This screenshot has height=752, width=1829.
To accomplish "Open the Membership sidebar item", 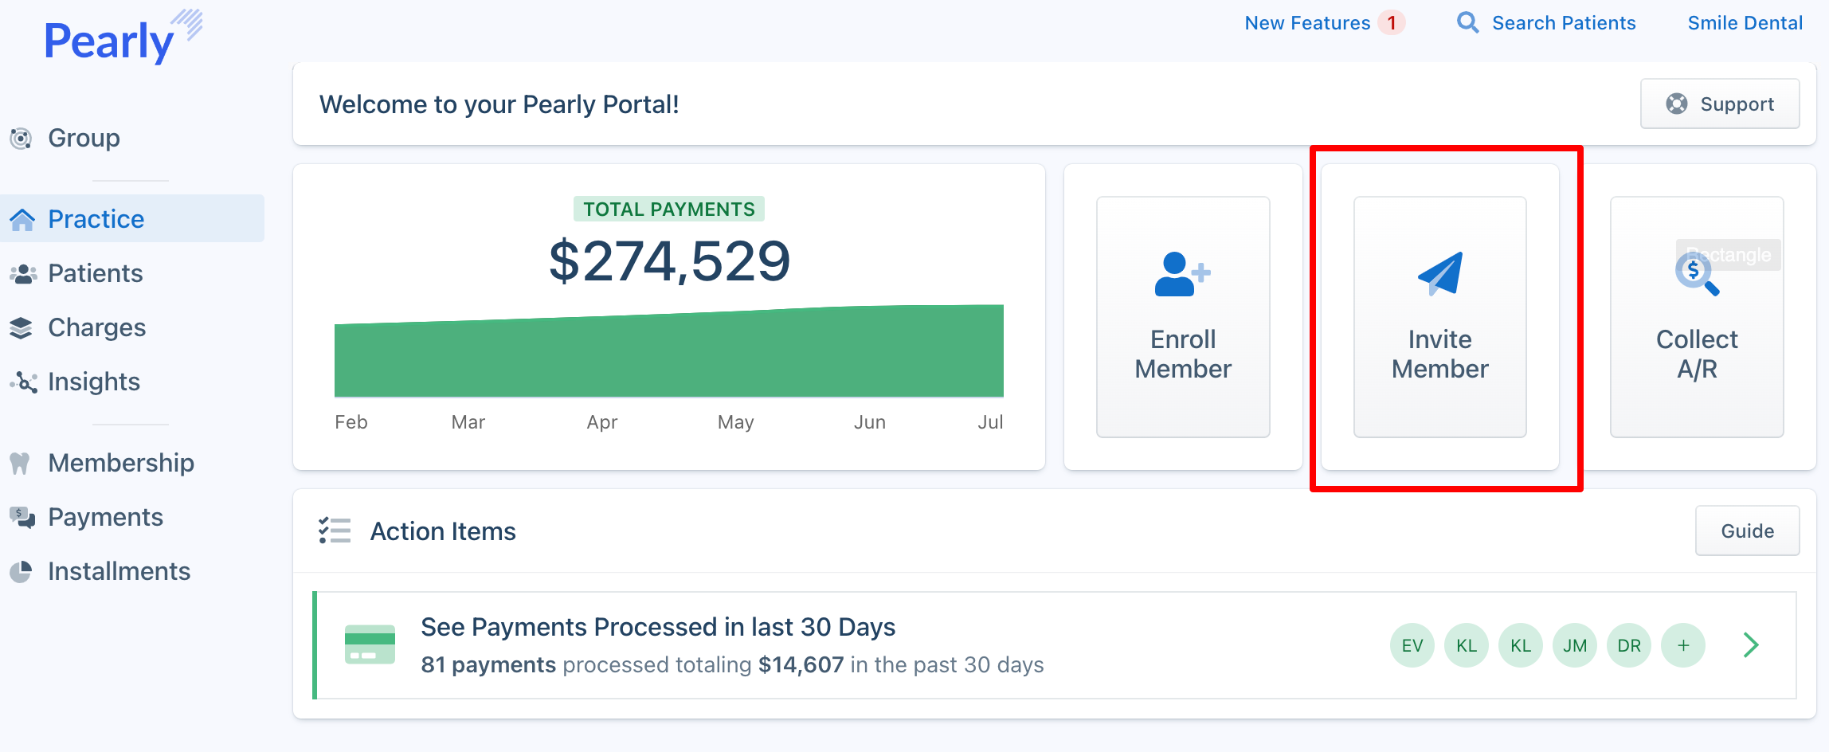I will tap(120, 463).
